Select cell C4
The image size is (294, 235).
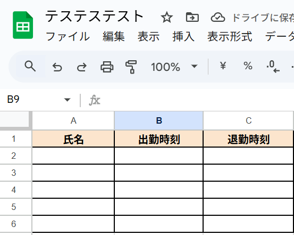248,190
